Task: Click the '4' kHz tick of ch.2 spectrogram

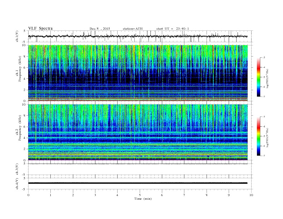Action: (x=25, y=138)
